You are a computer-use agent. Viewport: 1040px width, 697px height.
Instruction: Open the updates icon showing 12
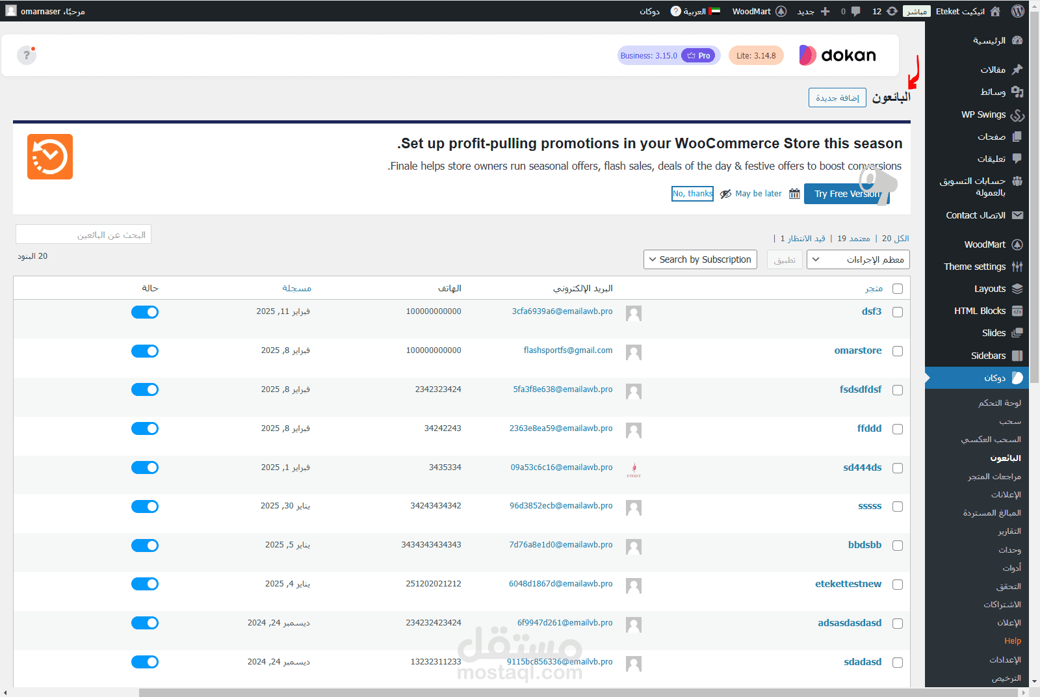[892, 11]
